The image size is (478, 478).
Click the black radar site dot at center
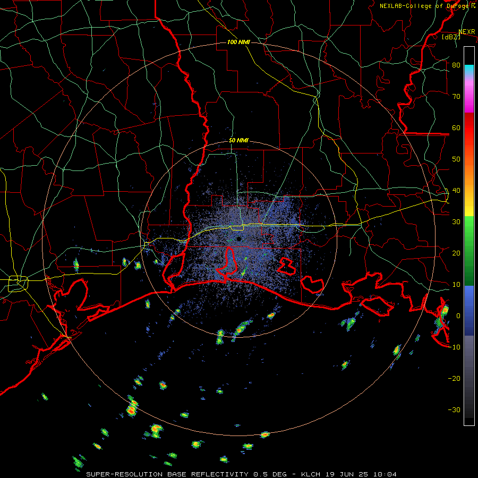pyautogui.click(x=238, y=238)
